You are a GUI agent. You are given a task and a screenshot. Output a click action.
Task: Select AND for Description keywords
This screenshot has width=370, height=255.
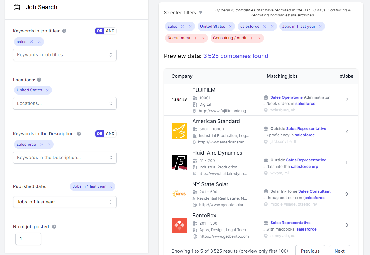tap(110, 134)
